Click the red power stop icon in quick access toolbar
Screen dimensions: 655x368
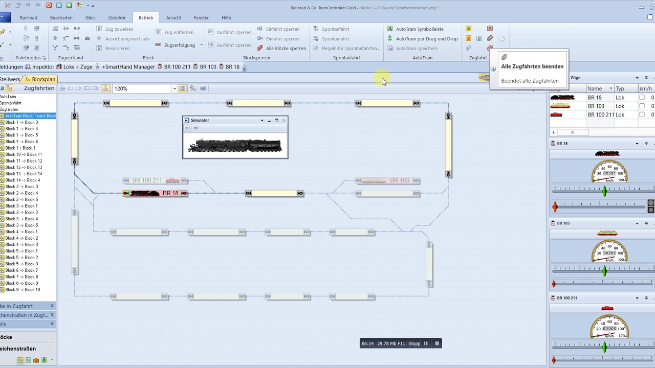49,5
